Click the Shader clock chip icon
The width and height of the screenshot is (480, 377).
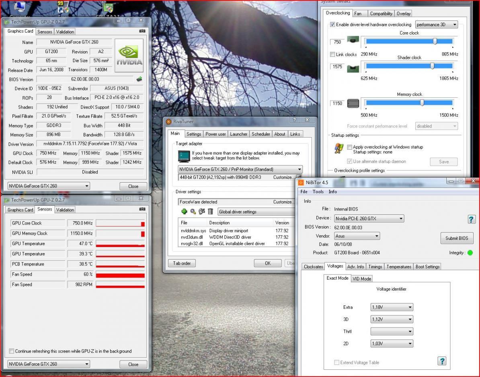pyautogui.click(x=353, y=69)
